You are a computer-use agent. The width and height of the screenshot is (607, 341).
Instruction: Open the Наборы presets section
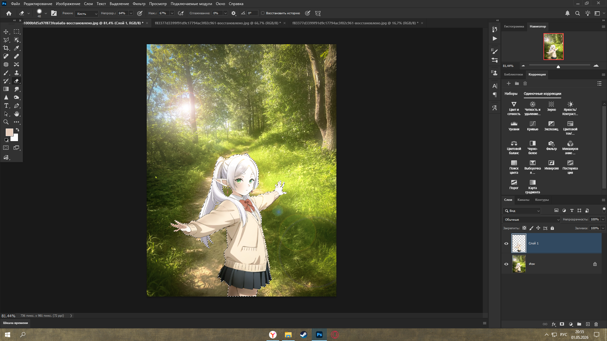(511, 94)
